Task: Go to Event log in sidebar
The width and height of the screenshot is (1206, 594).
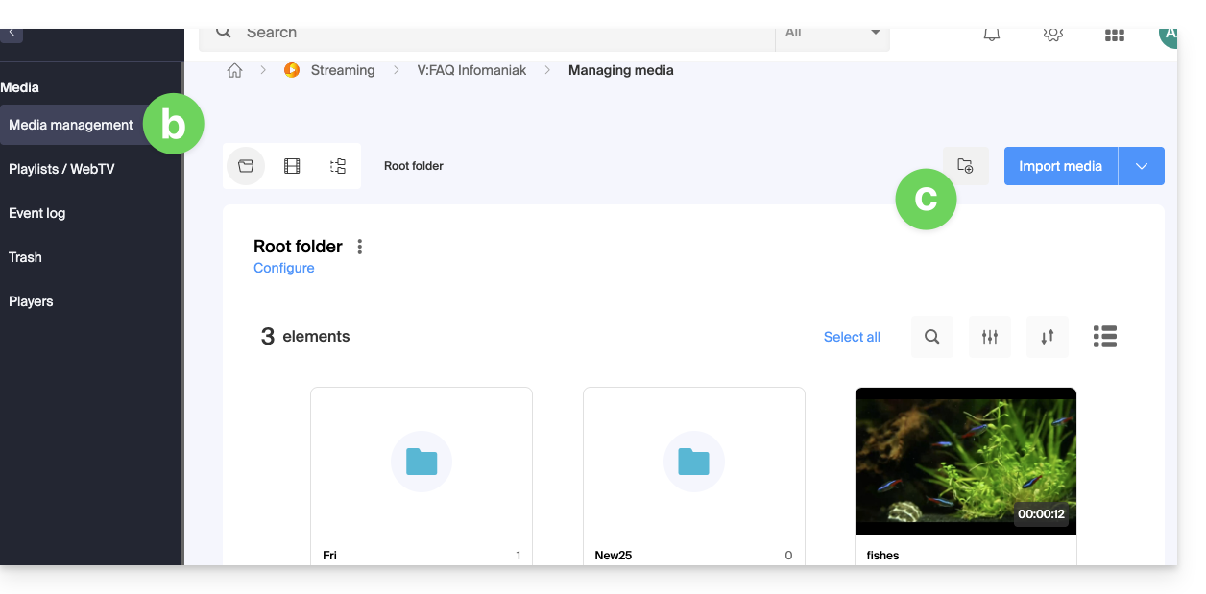Action: pos(37,213)
